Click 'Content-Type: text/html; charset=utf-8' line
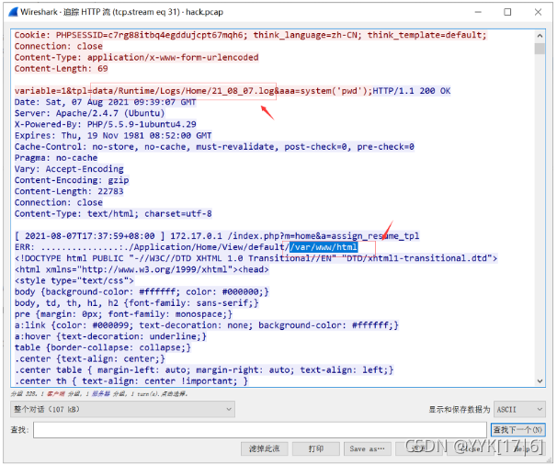Viewport: 557px width, 465px height. pyautogui.click(x=113, y=213)
